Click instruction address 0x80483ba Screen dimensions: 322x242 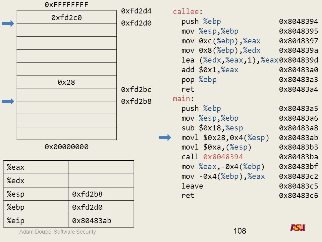point(299,157)
